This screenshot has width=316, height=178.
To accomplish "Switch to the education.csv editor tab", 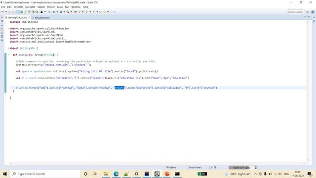I will click(x=41, y=18).
